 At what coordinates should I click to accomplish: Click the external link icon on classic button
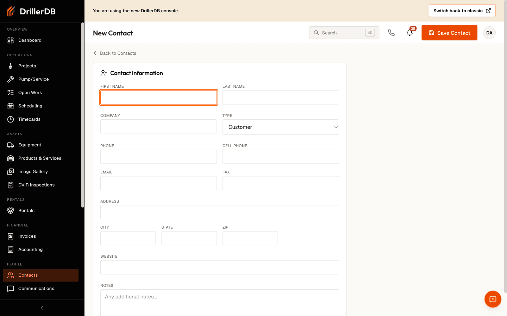tap(488, 11)
